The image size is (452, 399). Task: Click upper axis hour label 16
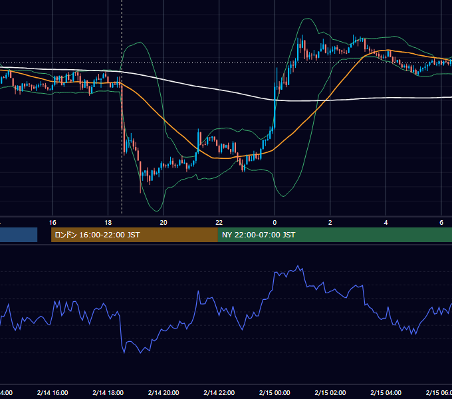[x=53, y=223]
